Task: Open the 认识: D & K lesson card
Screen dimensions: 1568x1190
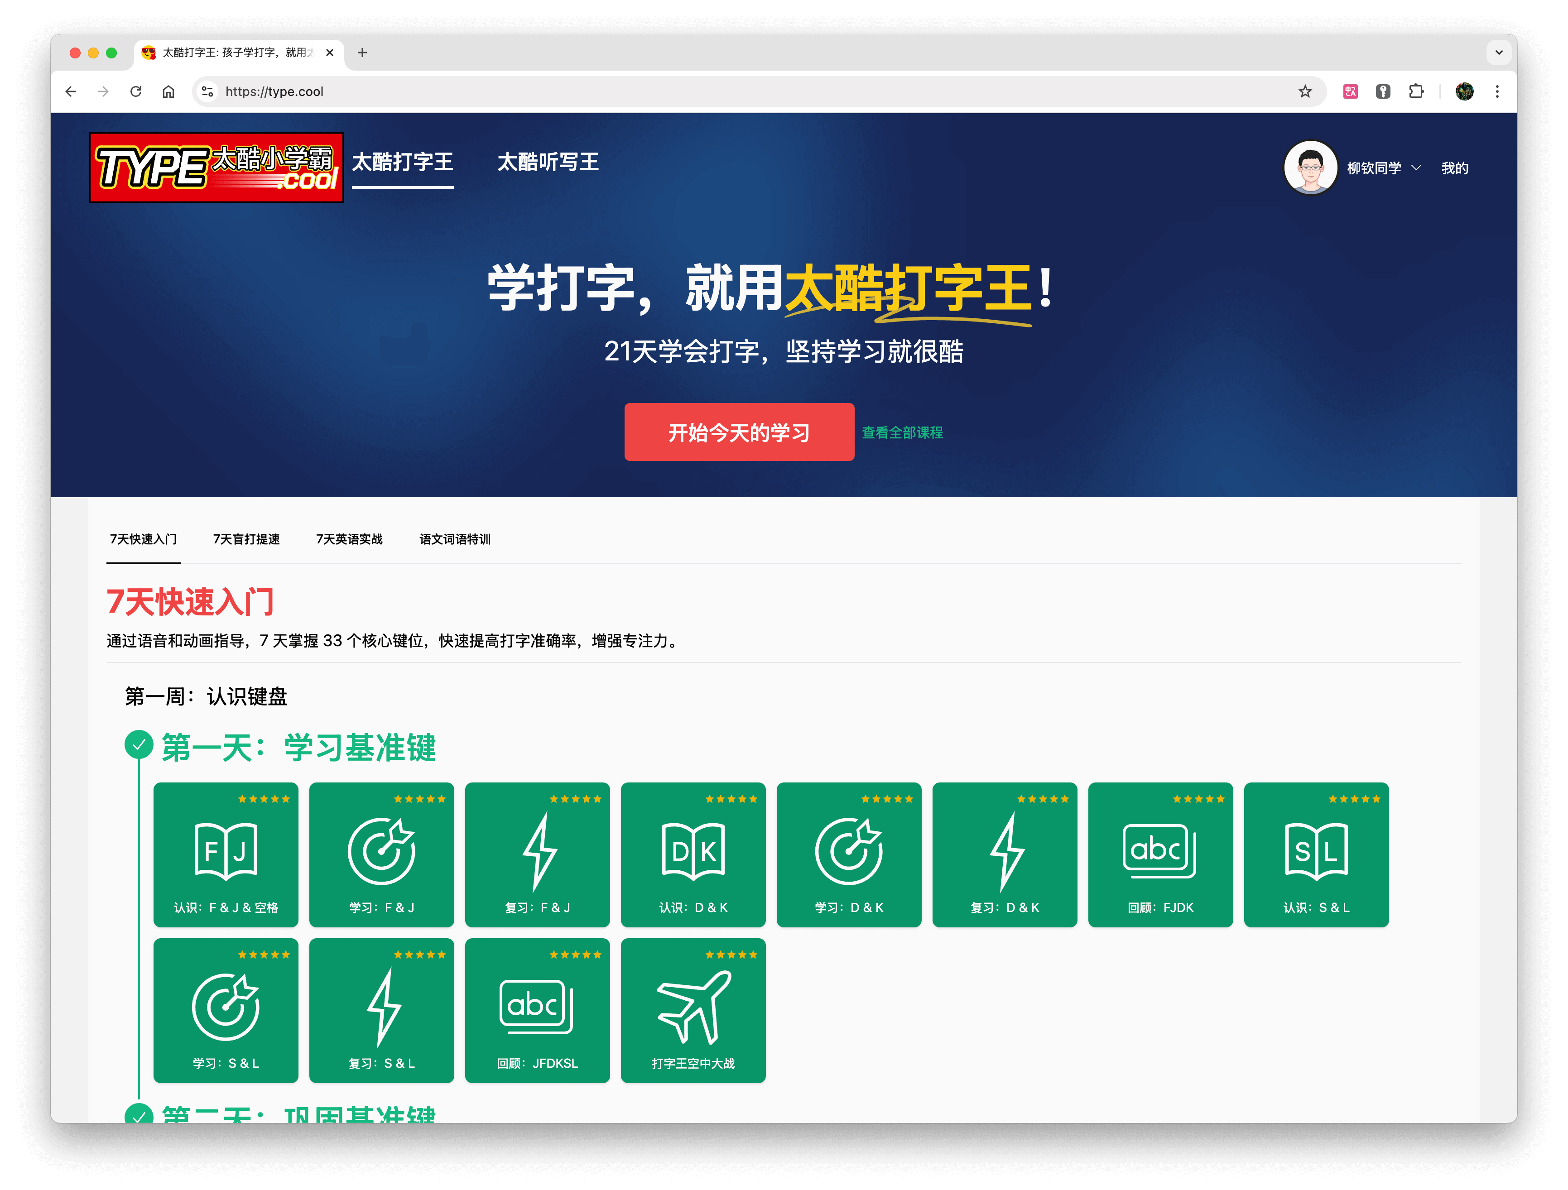Action: point(693,854)
